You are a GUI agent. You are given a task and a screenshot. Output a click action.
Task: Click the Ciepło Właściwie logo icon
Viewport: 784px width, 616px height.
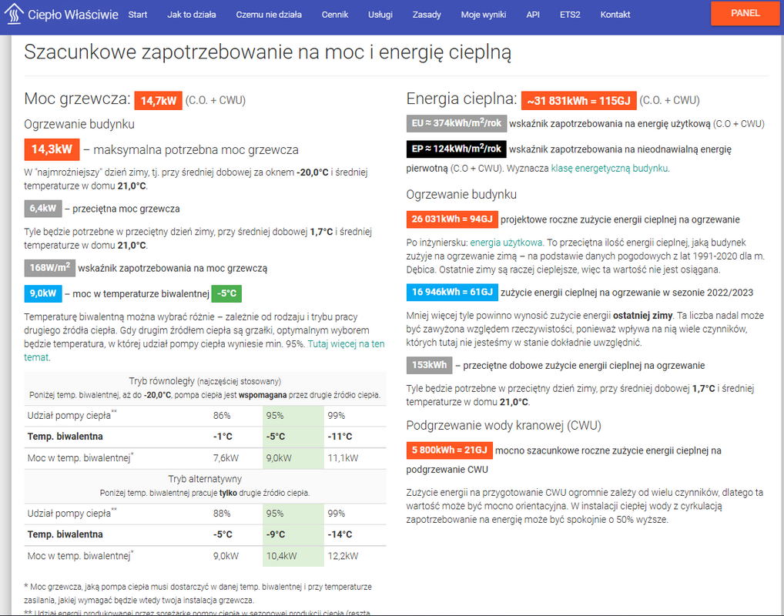(x=14, y=15)
